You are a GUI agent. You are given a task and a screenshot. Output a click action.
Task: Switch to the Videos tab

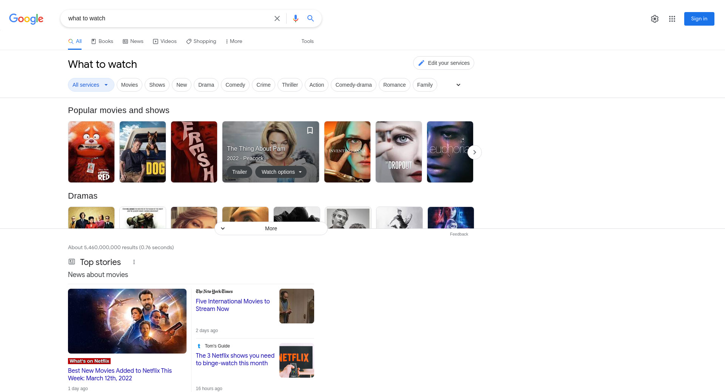tap(165, 41)
